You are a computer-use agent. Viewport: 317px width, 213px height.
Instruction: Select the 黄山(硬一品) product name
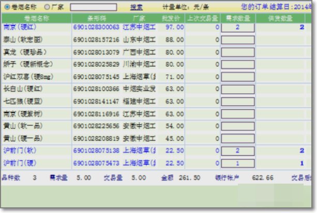pos(23,139)
